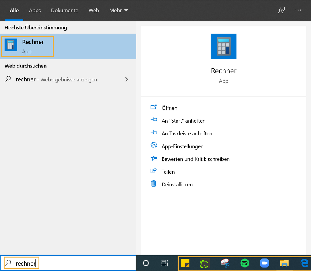Click the chevron next to 'rechner - Webergebnisse anzeigen'
This screenshot has width=311, height=271.
[126, 79]
